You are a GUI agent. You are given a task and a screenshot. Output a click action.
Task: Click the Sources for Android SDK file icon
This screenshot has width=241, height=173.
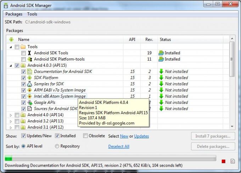(29, 109)
